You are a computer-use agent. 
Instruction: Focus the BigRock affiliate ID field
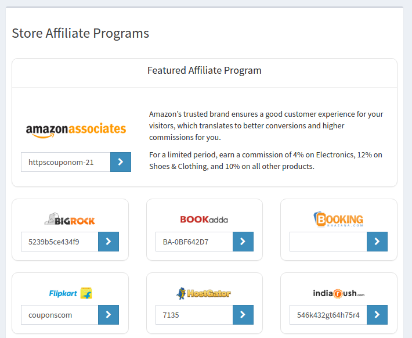[60, 242]
